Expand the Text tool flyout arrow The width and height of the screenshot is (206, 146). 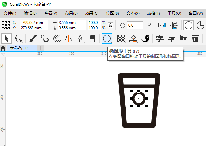pos(164,43)
